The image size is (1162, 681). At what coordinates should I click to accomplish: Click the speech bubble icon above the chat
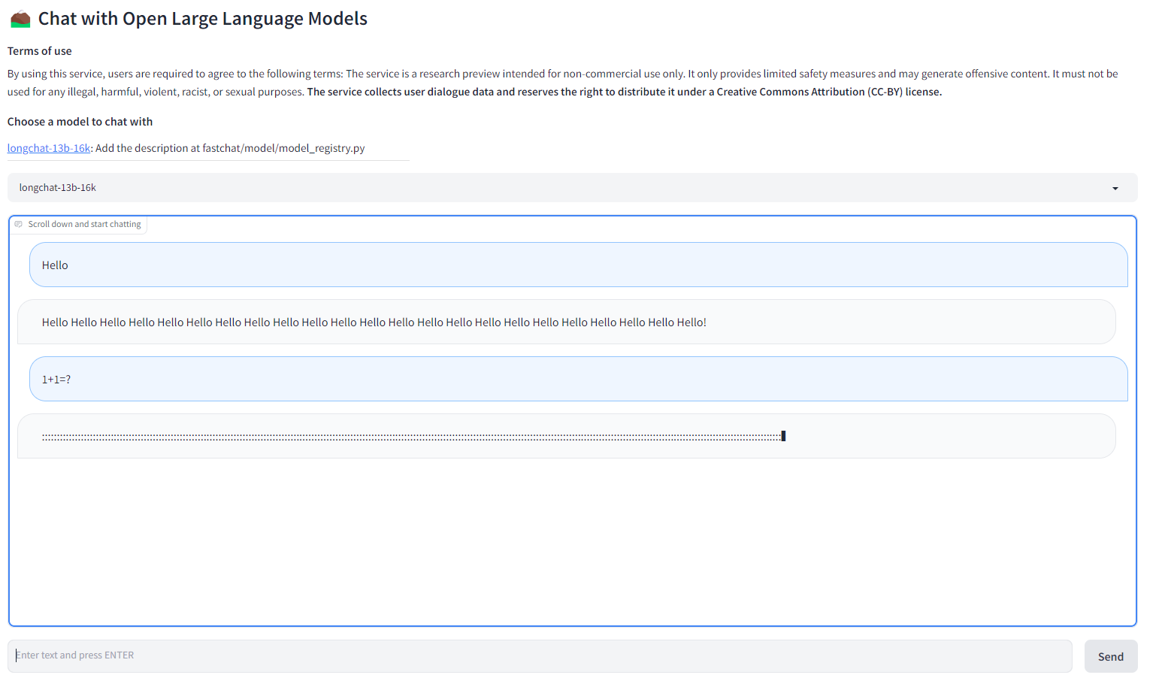click(x=17, y=224)
